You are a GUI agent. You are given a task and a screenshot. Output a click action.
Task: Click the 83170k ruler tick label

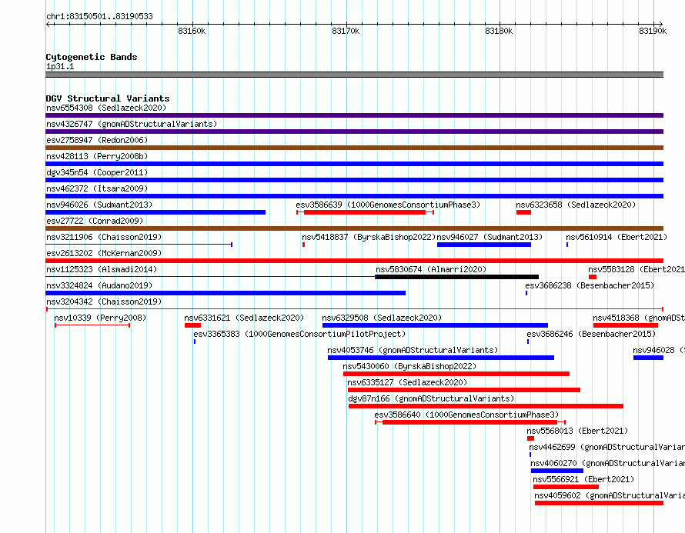[346, 31]
